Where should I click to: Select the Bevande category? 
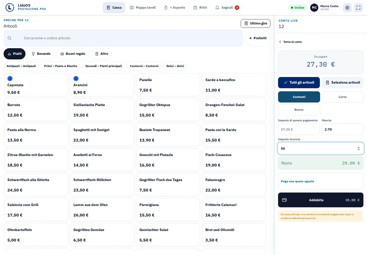41,54
